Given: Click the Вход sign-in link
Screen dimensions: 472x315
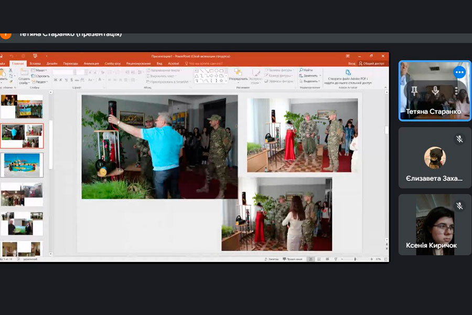Looking at the screenshot, I should pos(351,63).
